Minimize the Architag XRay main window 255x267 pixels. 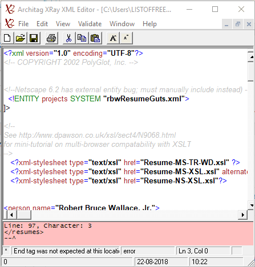tap(189, 9)
